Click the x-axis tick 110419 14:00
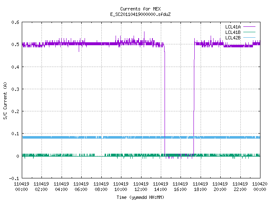This screenshot has height=201, width=268. (161, 187)
